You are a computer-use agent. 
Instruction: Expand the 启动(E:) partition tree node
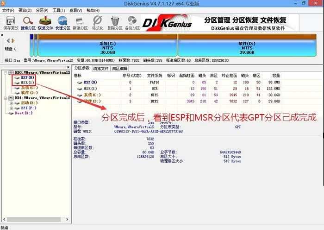pos(11,103)
